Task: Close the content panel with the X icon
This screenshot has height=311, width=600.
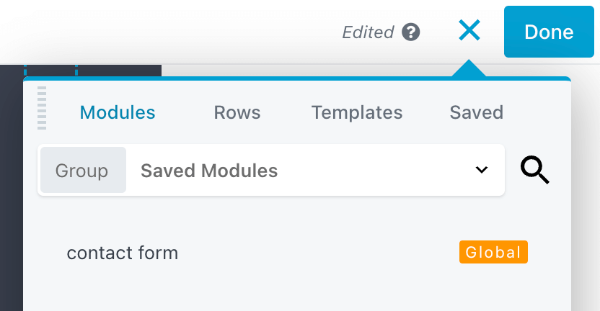Action: [x=469, y=31]
